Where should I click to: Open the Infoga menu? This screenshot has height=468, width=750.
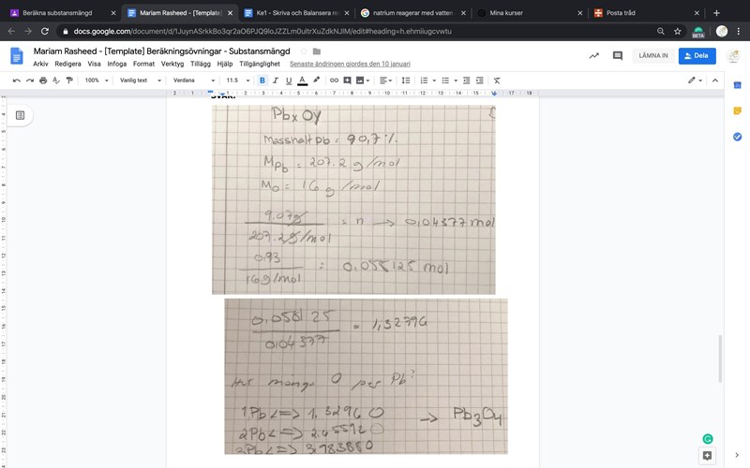pos(116,64)
